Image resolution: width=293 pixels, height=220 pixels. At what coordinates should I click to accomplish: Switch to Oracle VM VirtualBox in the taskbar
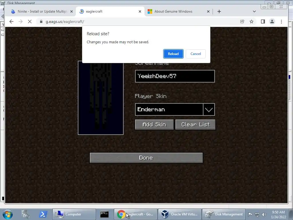[180, 214]
